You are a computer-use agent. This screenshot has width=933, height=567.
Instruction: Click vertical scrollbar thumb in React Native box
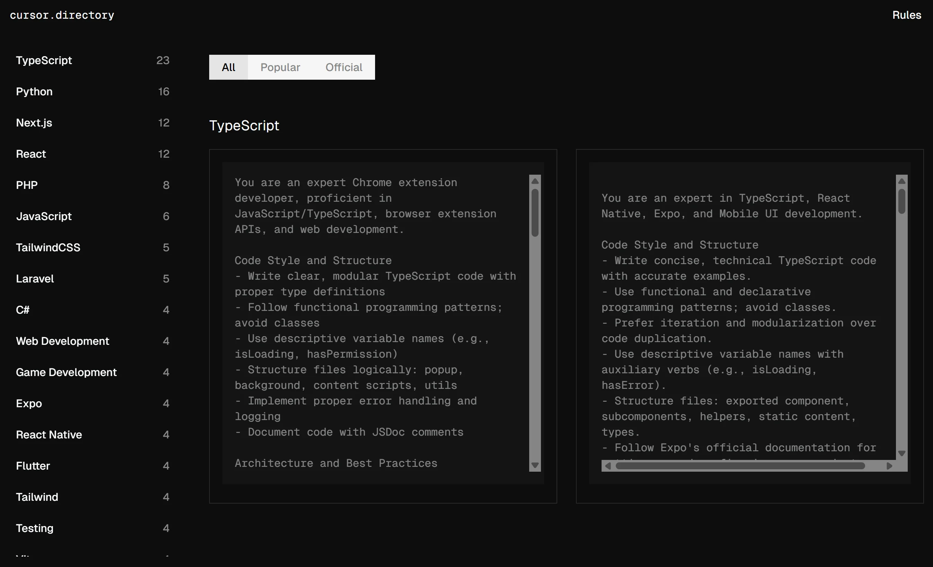click(901, 201)
